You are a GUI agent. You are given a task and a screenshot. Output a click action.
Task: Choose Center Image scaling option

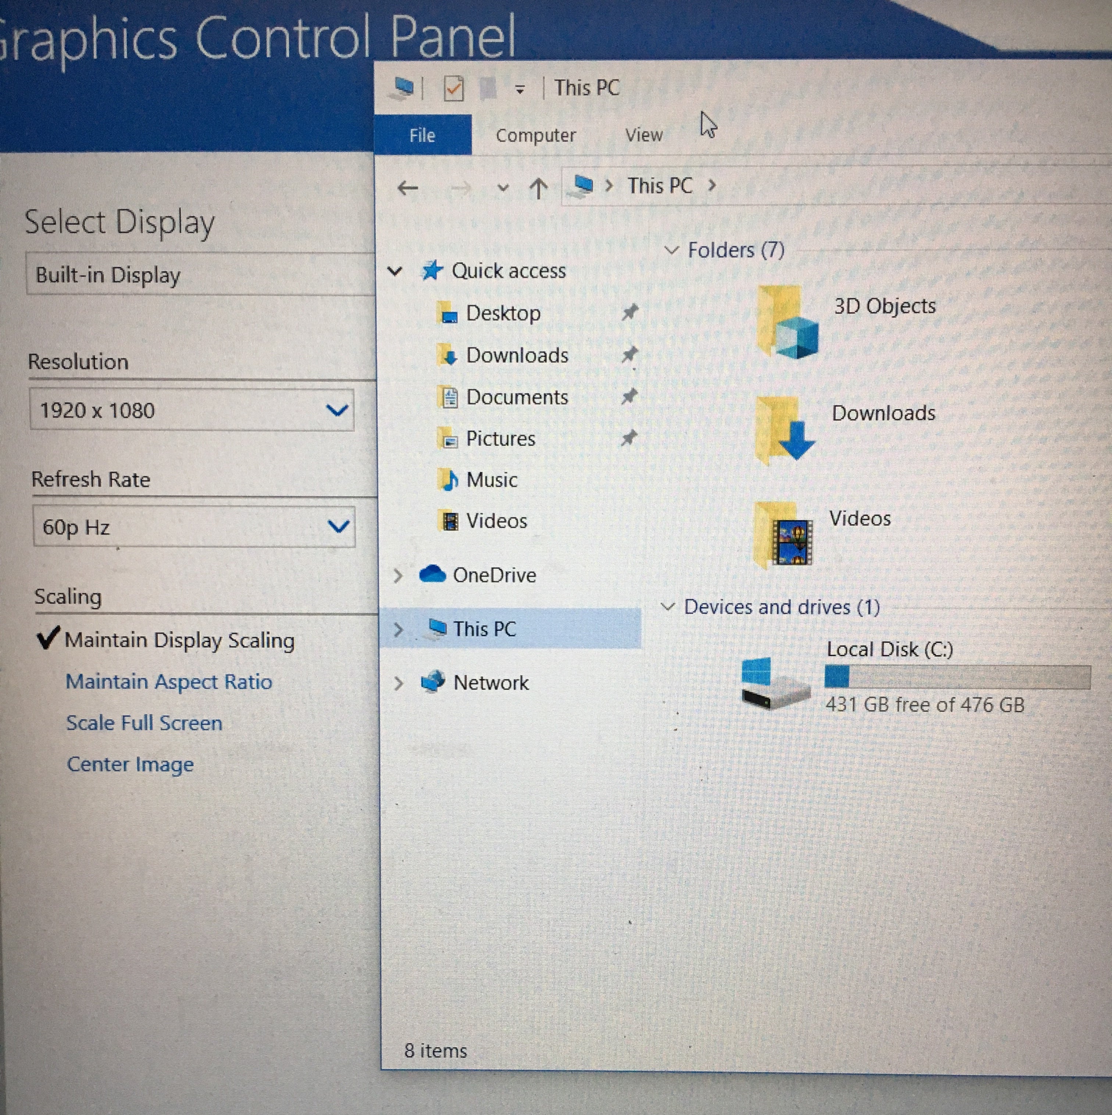131,765
